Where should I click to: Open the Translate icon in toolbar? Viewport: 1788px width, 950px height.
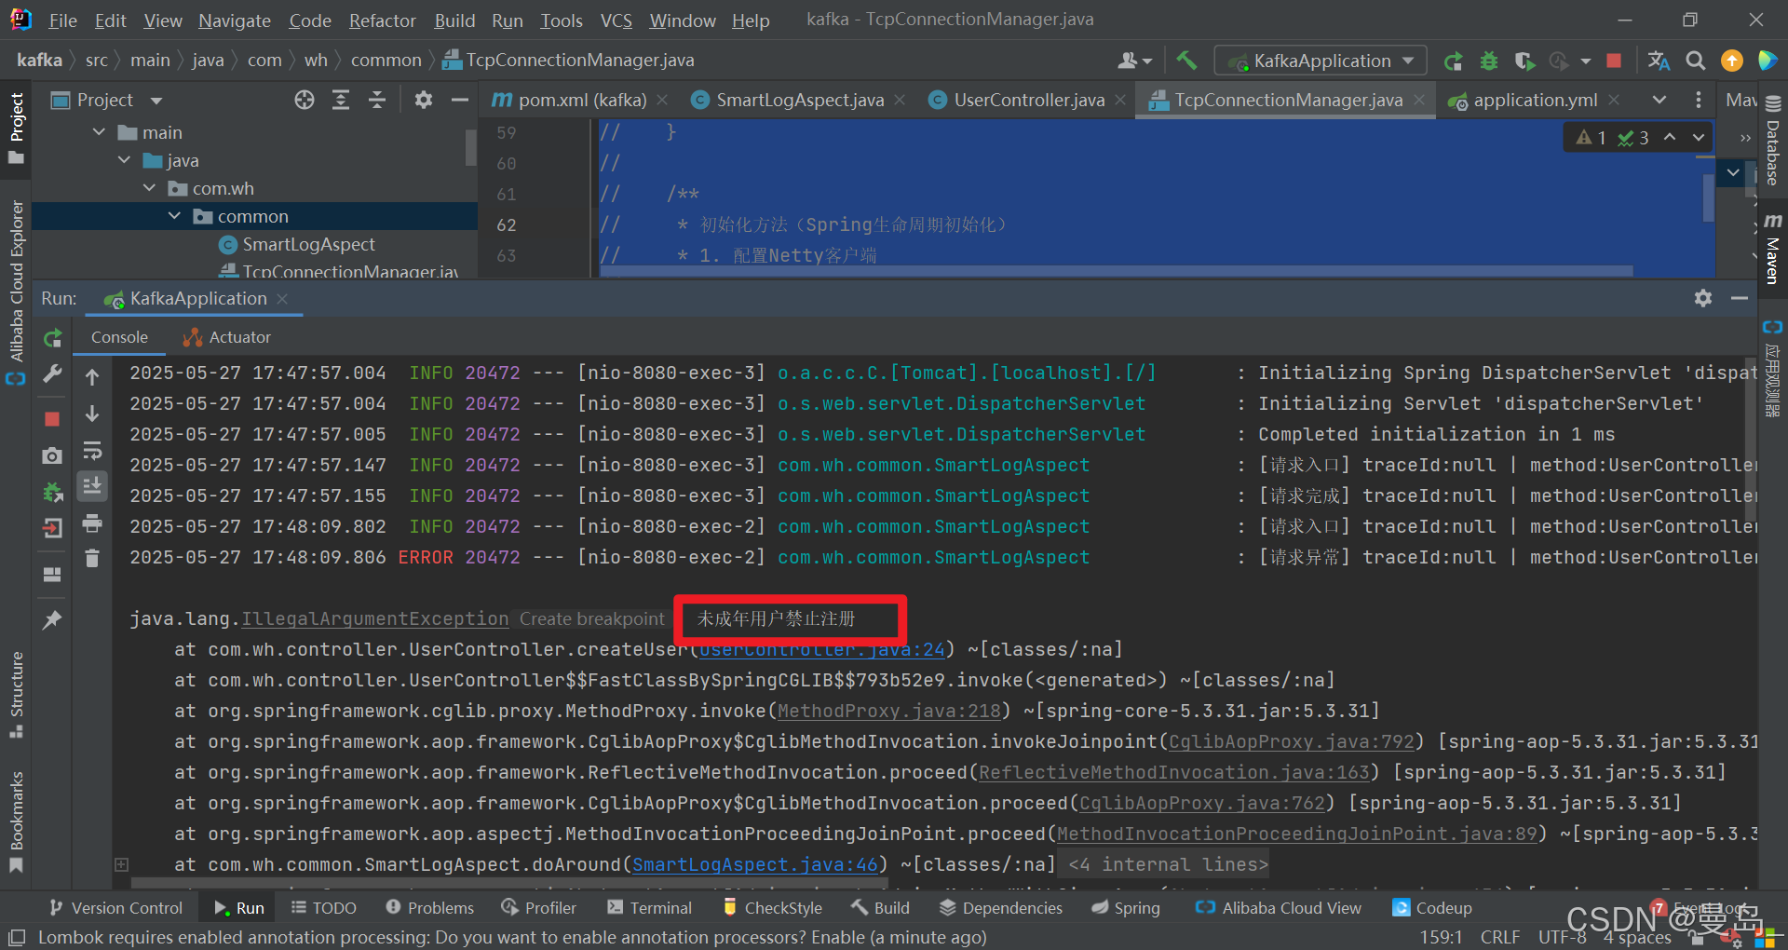[x=1659, y=61]
